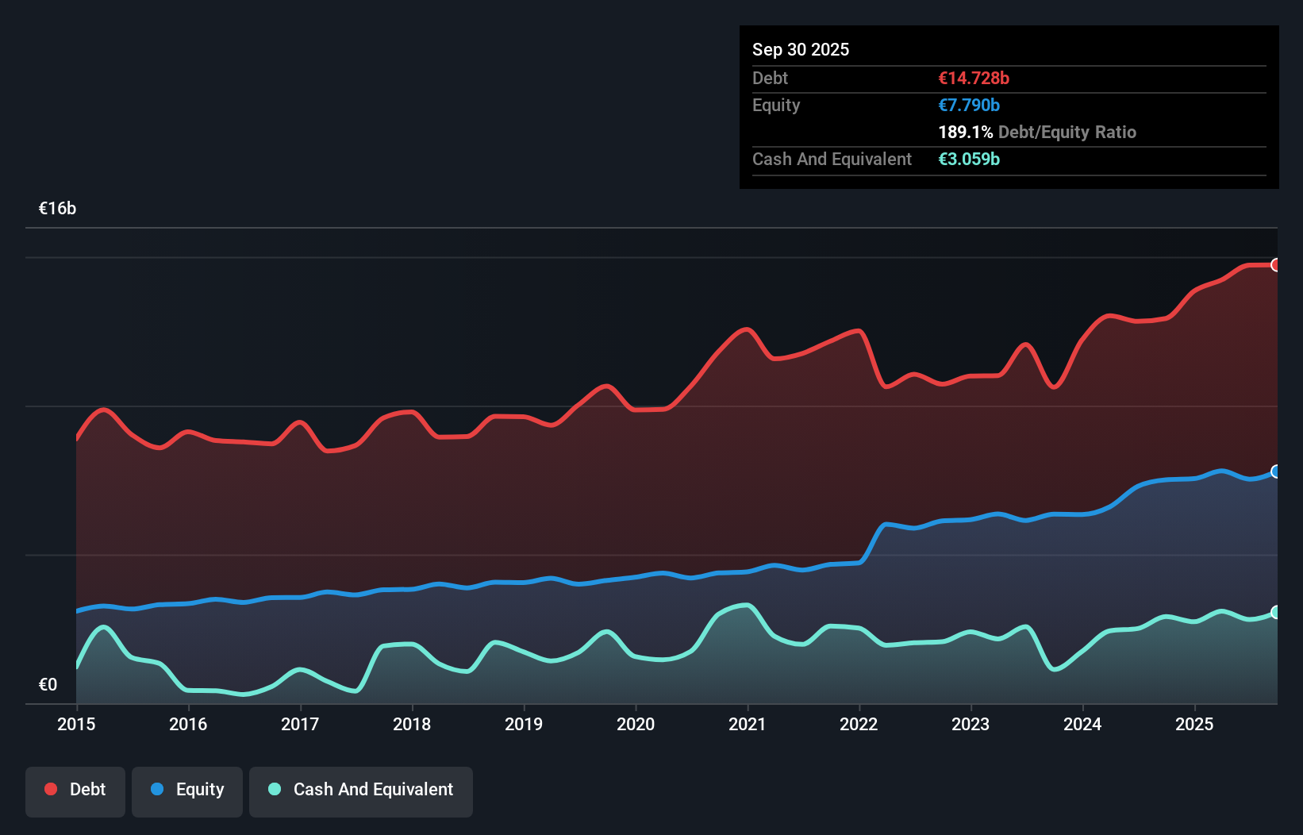Click the 2022 x-axis label
Screen dimensions: 1303x835
click(x=859, y=724)
